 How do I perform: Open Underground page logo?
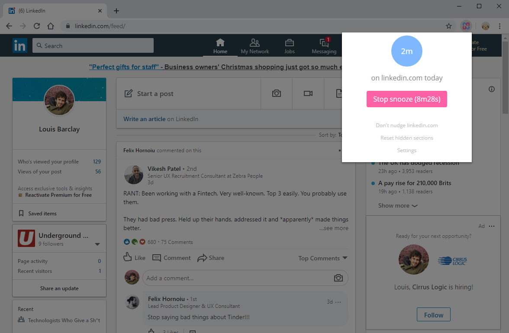(x=26, y=238)
